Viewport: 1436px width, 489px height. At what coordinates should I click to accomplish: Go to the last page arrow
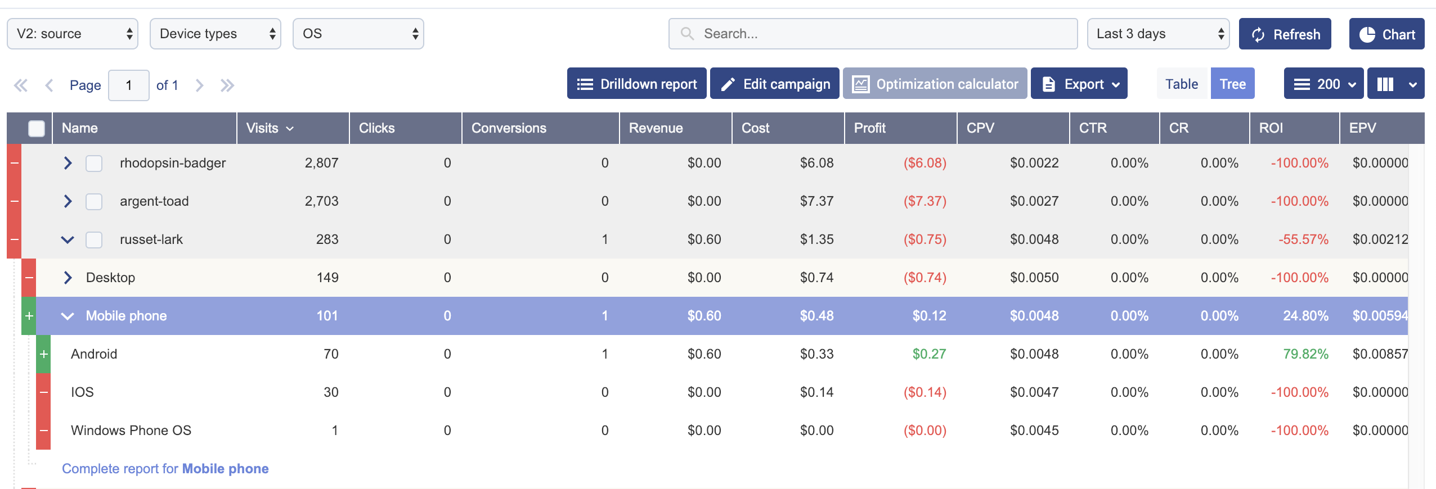227,85
